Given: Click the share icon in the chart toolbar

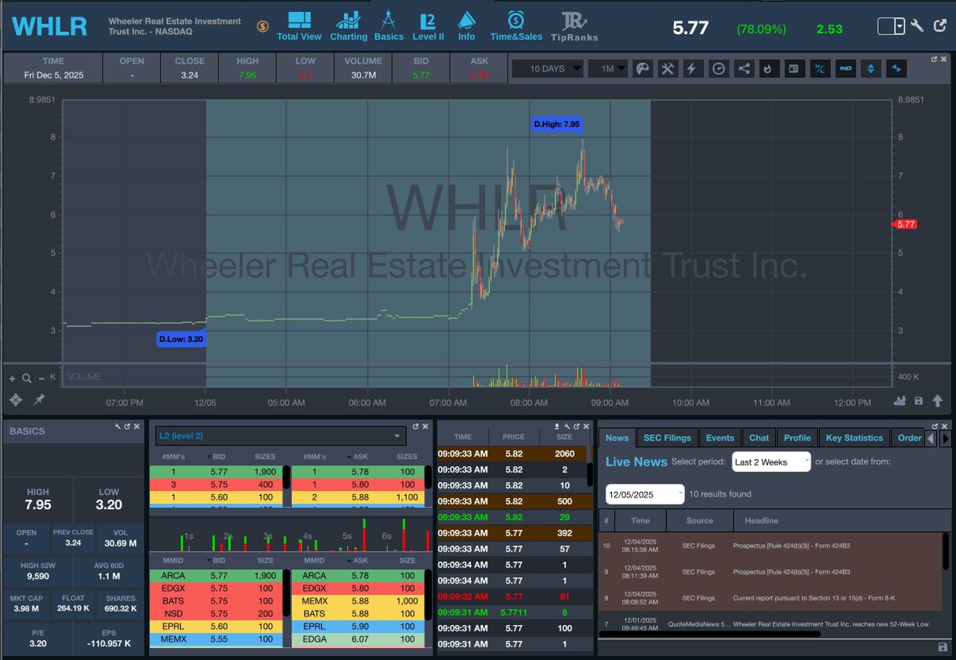Looking at the screenshot, I should (744, 69).
